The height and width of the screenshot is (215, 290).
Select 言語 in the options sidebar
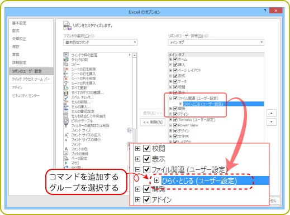click(x=16, y=55)
